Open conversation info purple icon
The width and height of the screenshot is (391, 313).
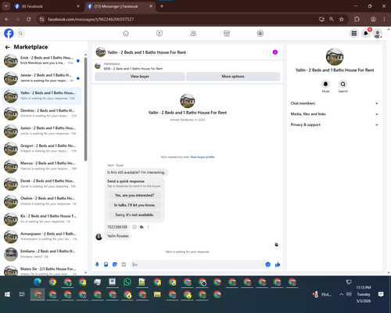tap(275, 52)
